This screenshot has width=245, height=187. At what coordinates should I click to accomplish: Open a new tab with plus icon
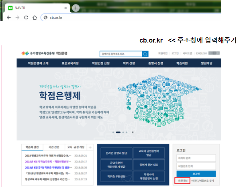click(x=76, y=8)
